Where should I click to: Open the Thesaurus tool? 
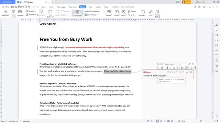(x=20, y=13)
